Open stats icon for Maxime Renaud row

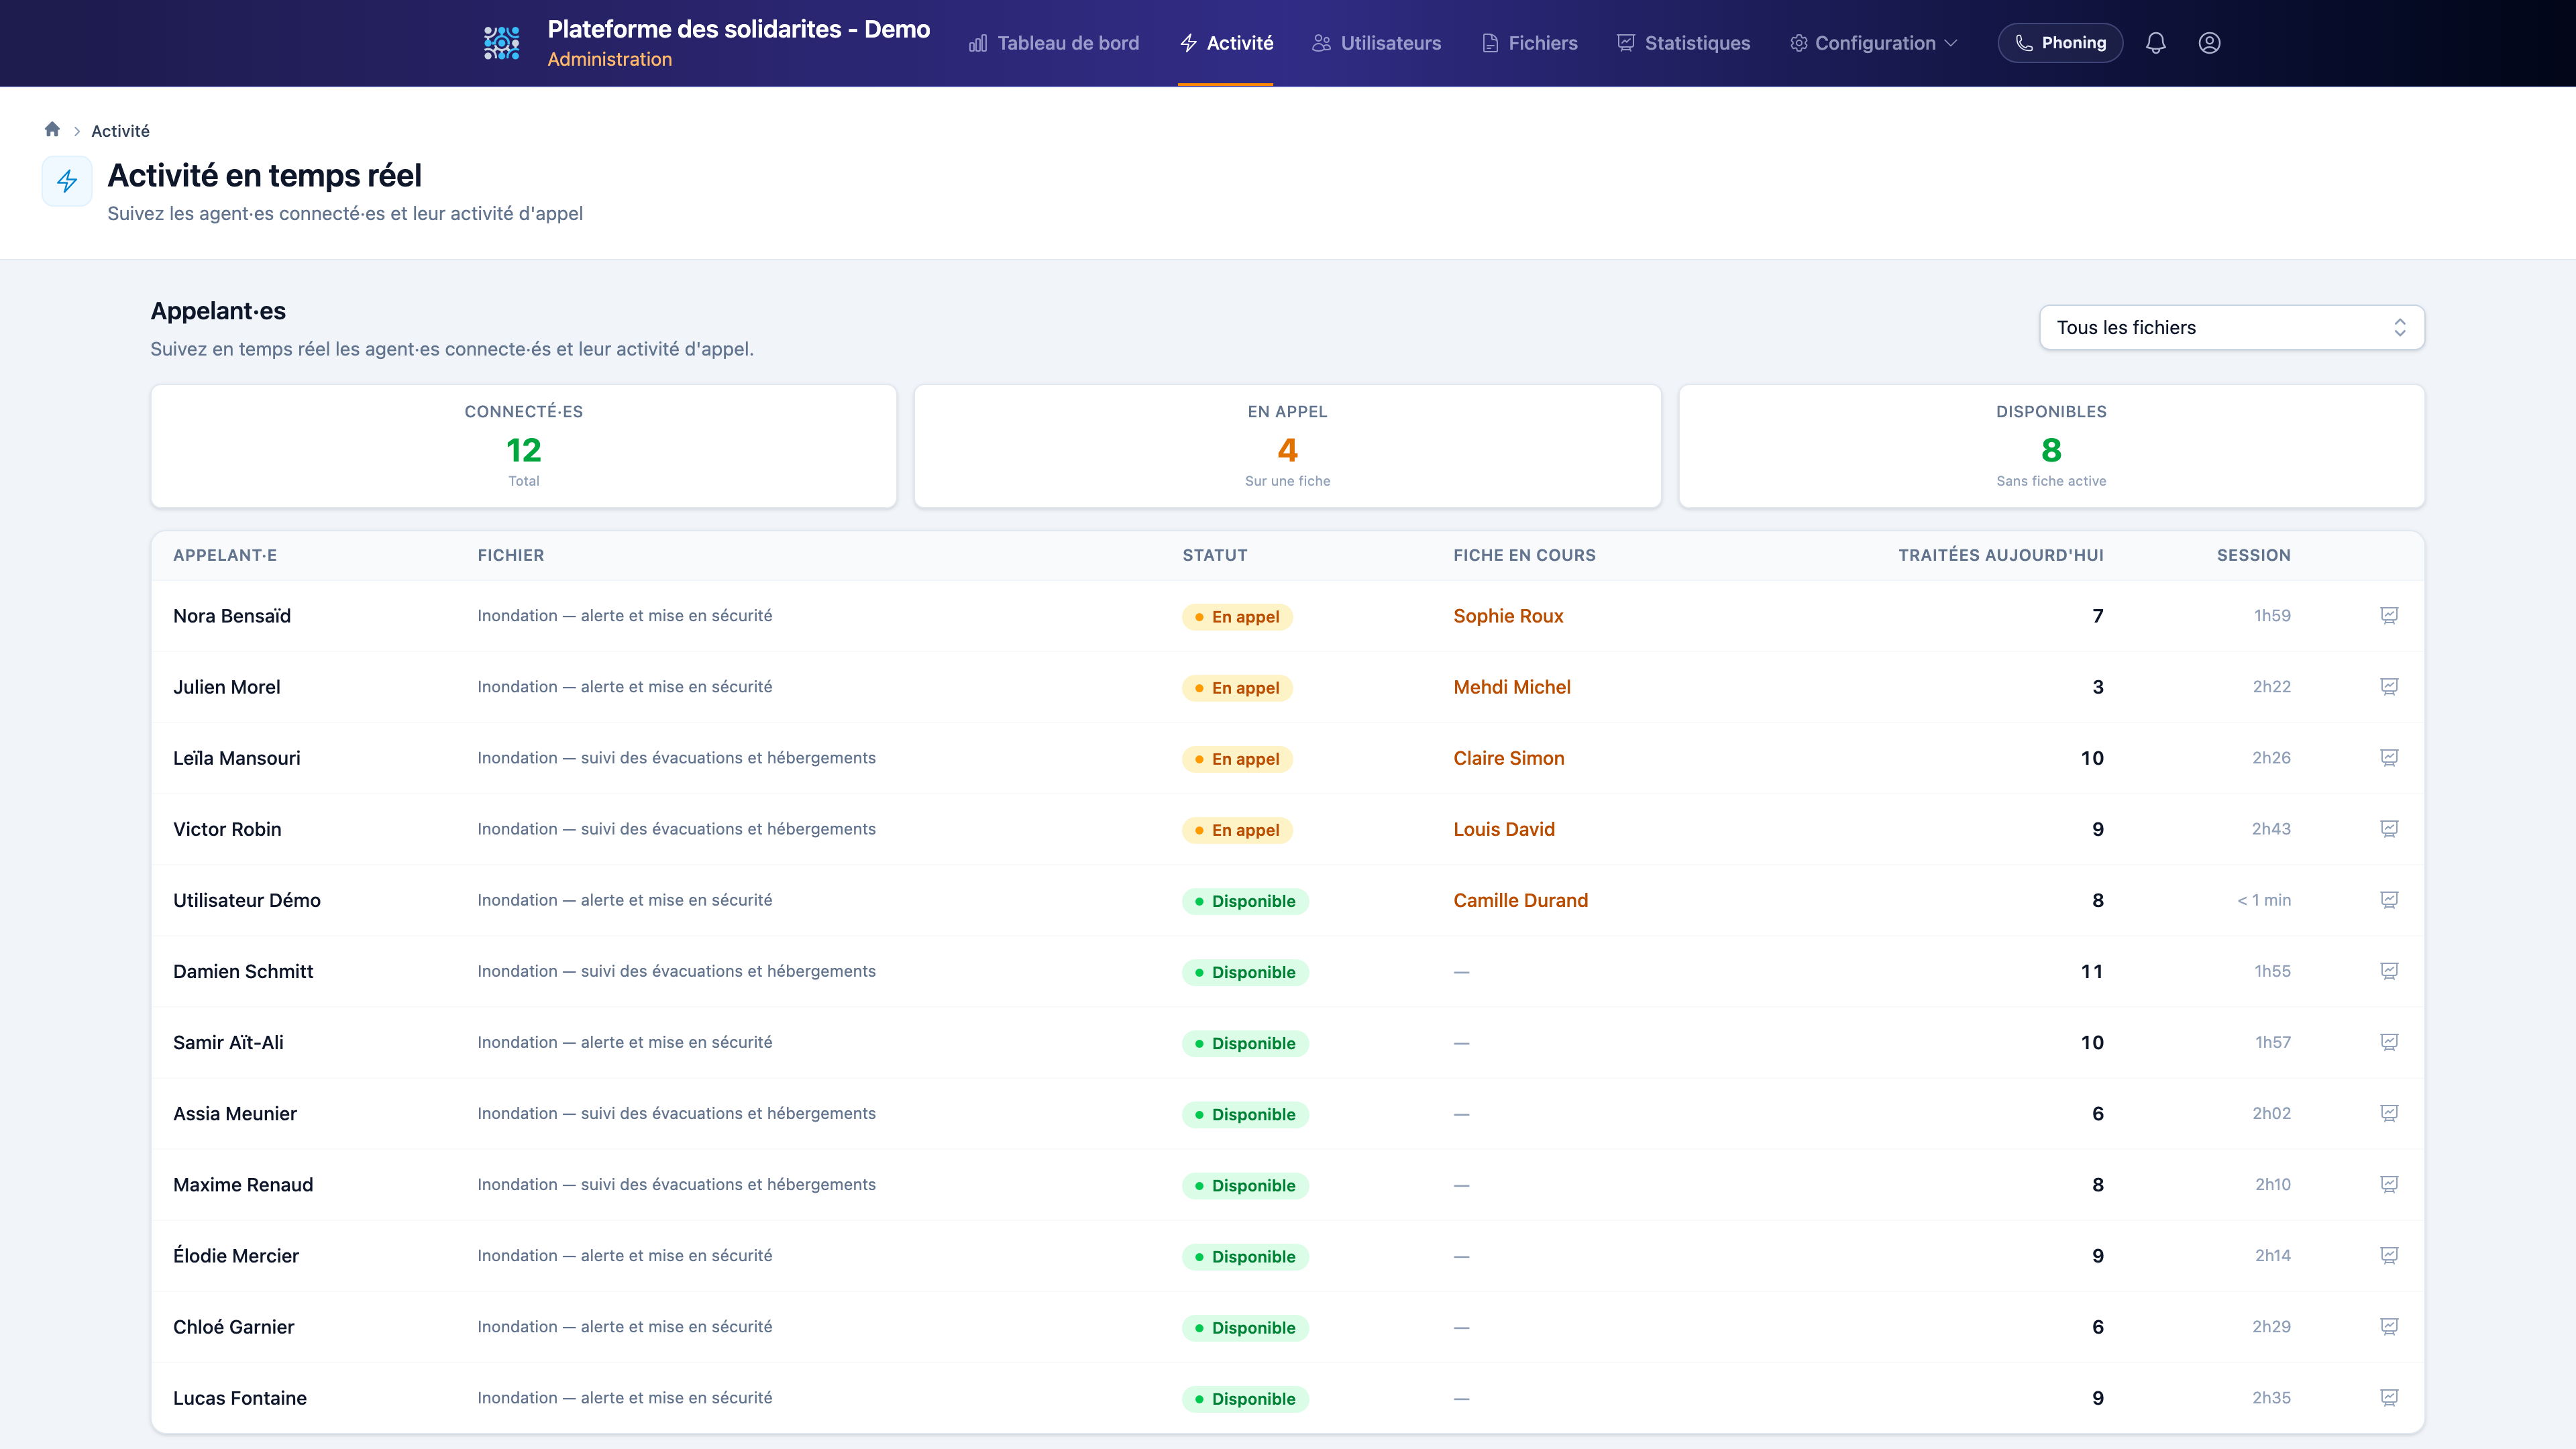click(2389, 1184)
